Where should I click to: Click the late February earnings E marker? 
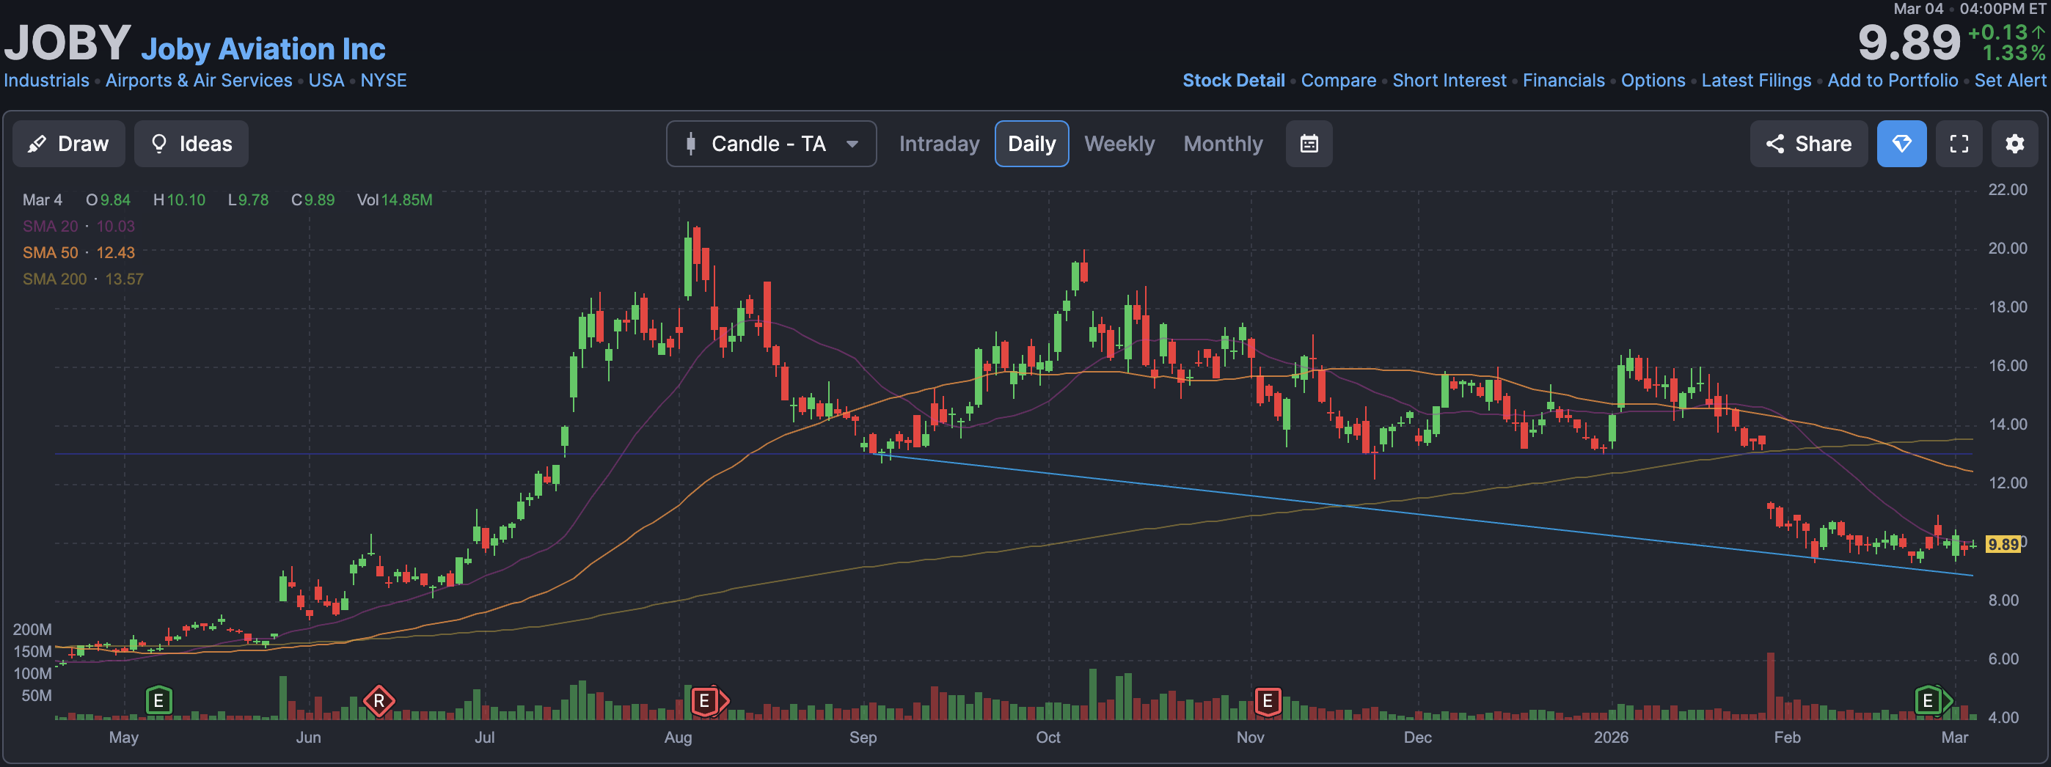click(1931, 701)
